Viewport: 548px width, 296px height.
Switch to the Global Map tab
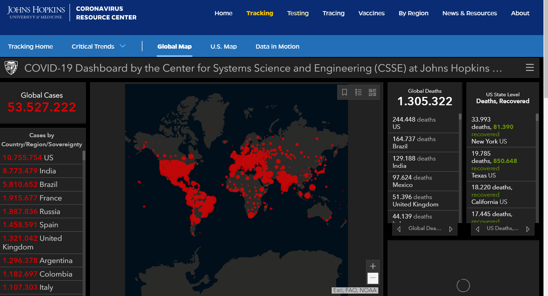(175, 47)
